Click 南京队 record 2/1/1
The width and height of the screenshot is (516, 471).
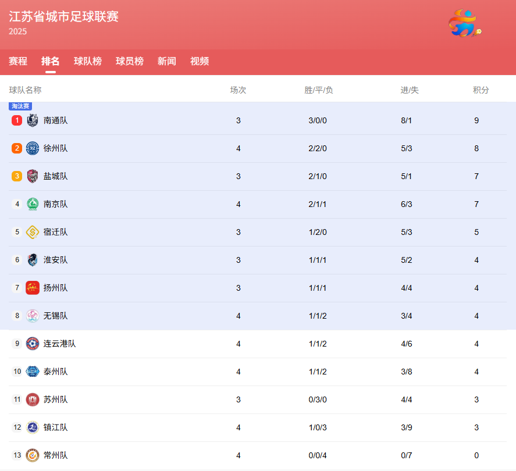(x=318, y=204)
